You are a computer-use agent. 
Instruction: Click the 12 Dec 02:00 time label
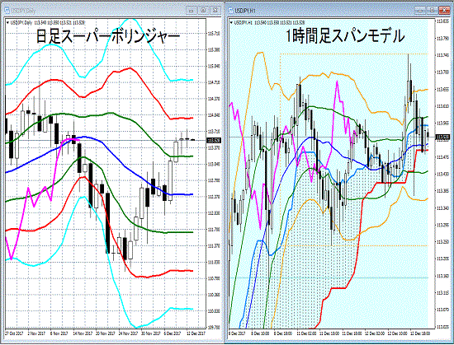click(375, 333)
